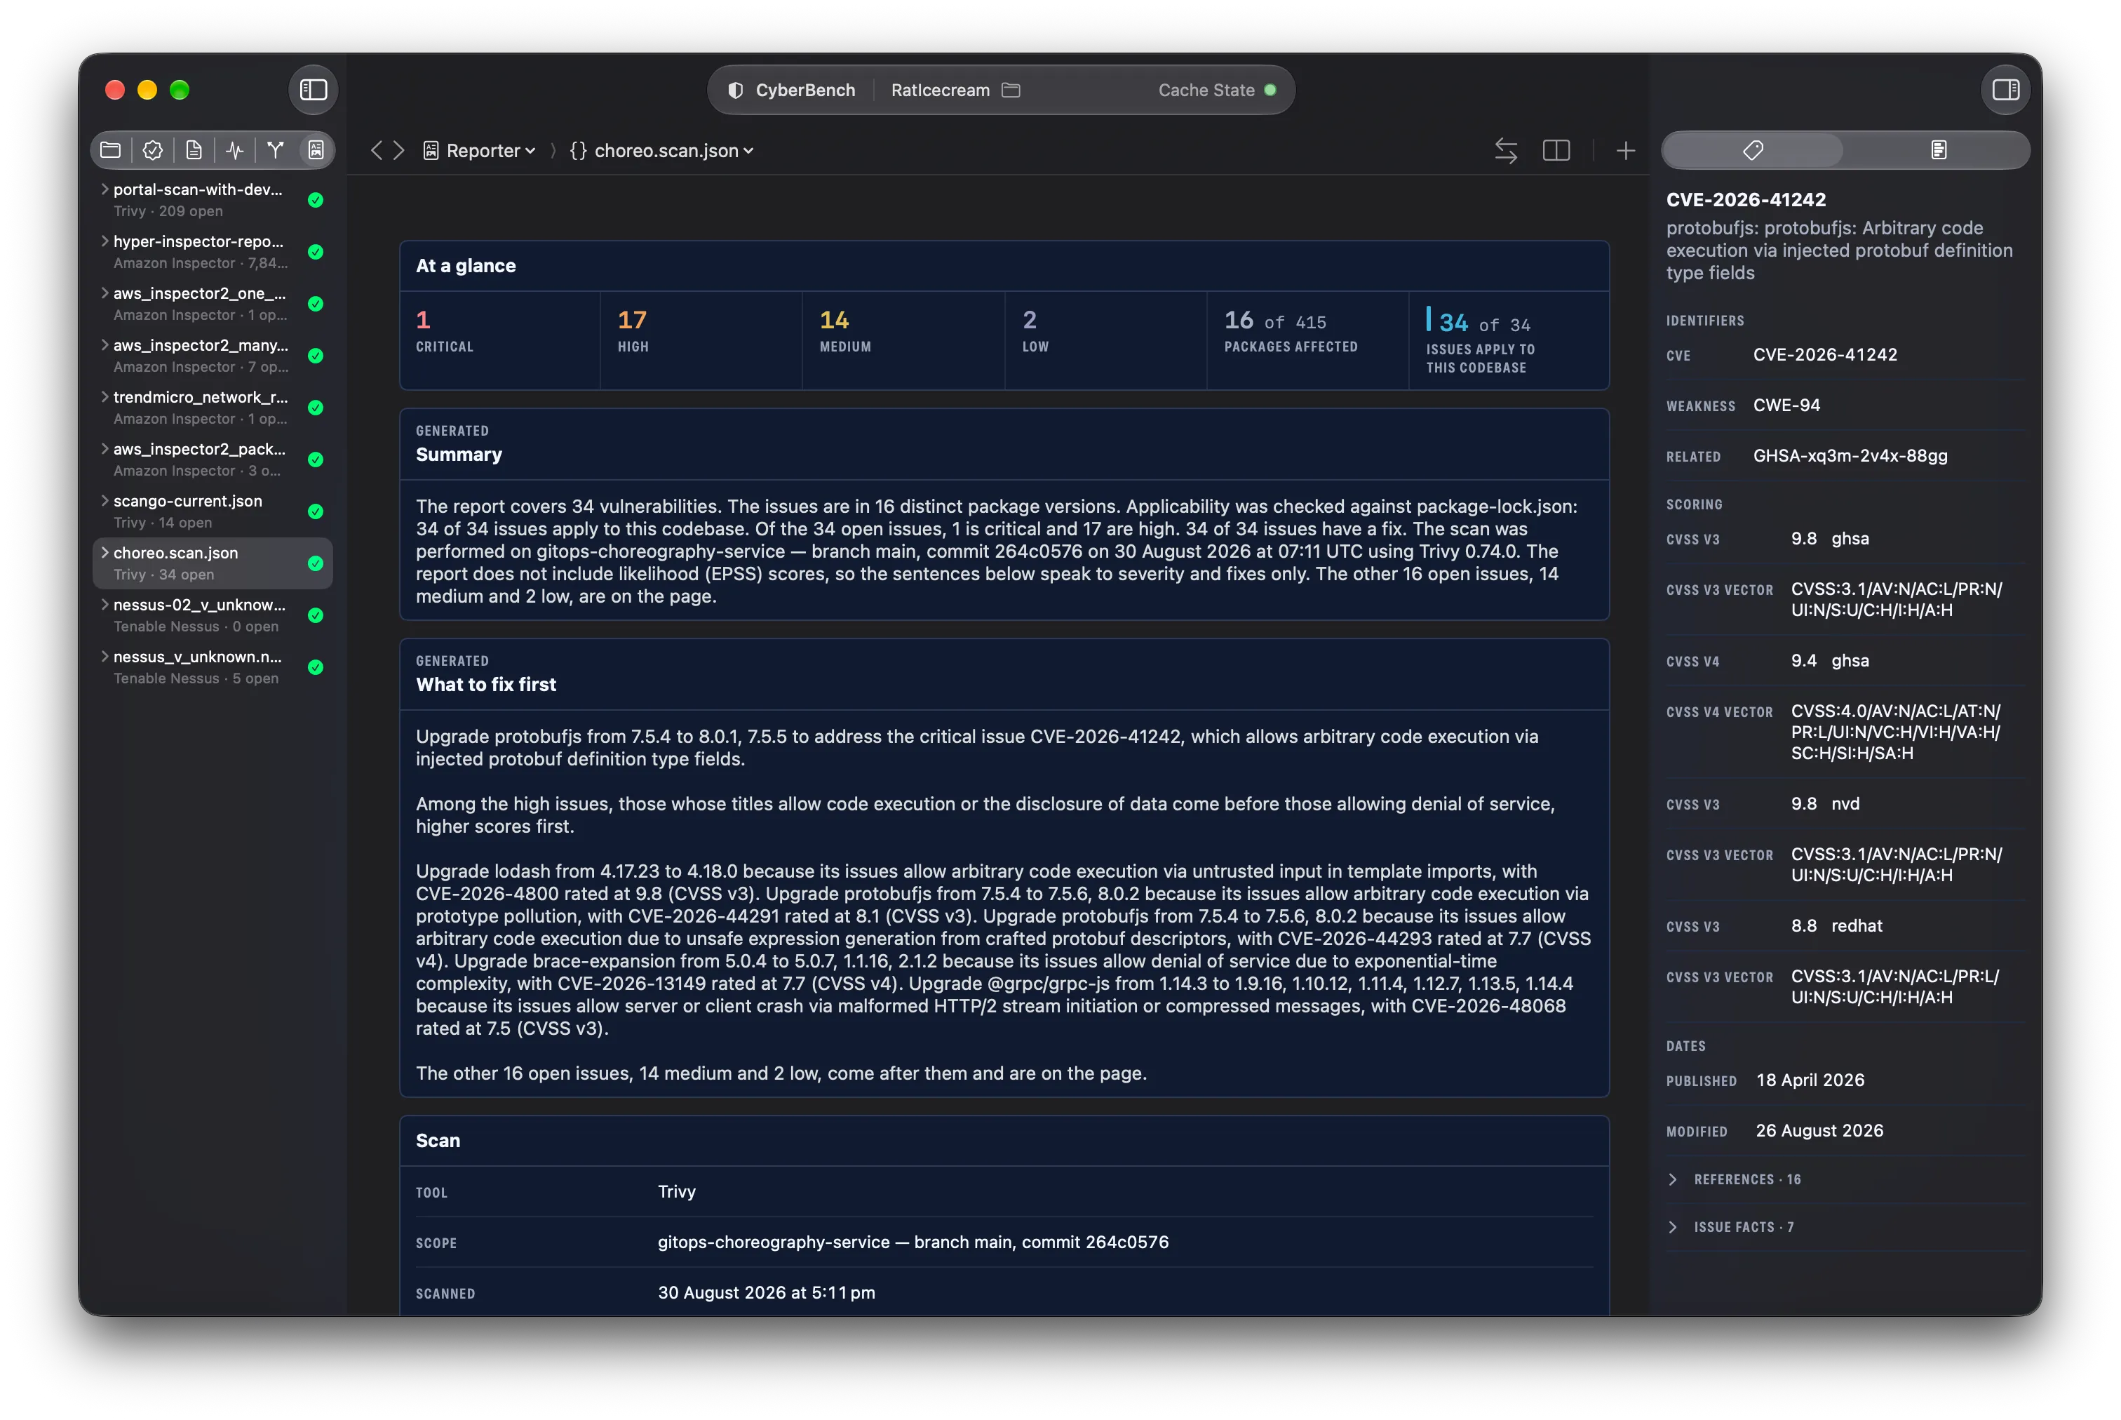Click the swap arrows icon in editor toolbar
Image resolution: width=2121 pixels, height=1420 pixels.
tap(1505, 150)
